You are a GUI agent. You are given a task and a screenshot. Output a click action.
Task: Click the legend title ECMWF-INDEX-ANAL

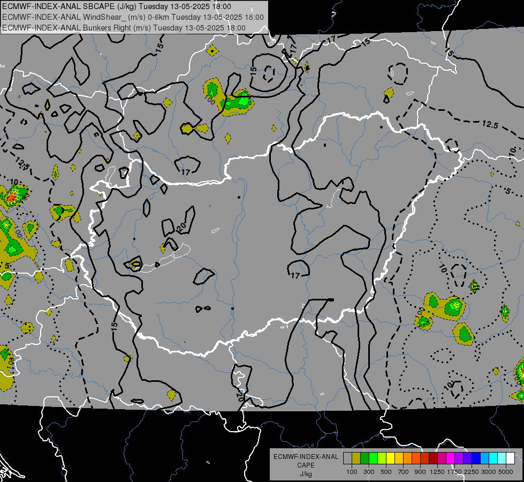(x=306, y=457)
